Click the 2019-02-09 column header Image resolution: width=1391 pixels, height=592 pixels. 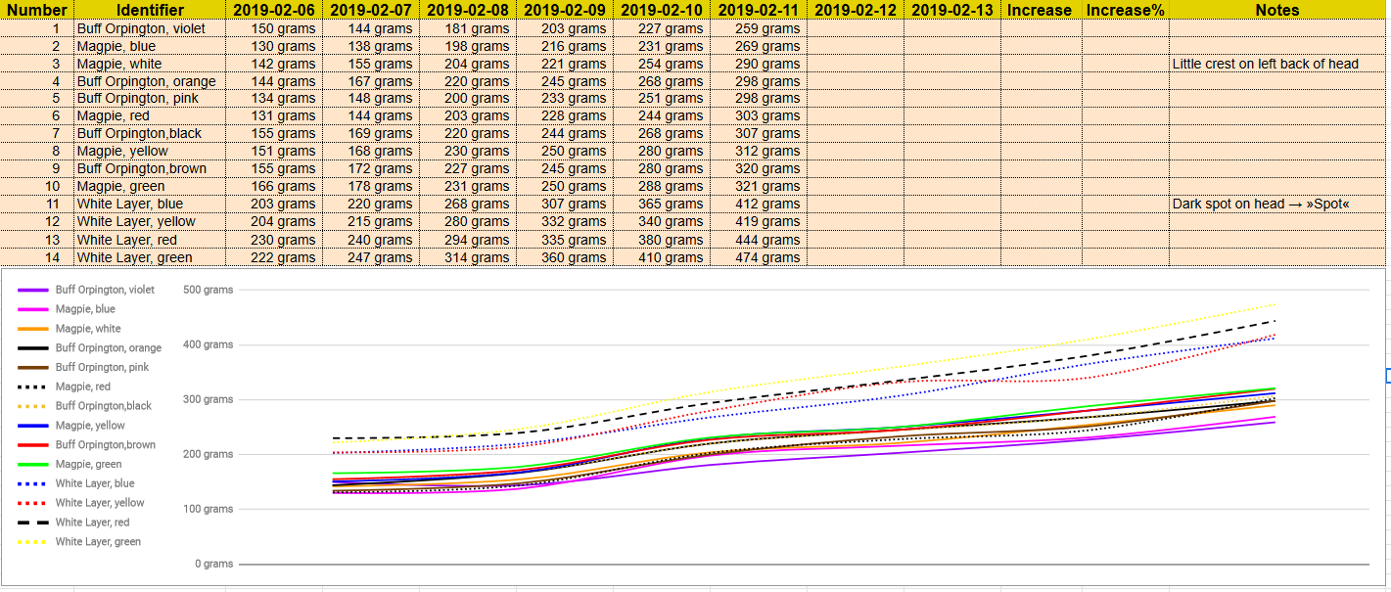[x=564, y=10]
